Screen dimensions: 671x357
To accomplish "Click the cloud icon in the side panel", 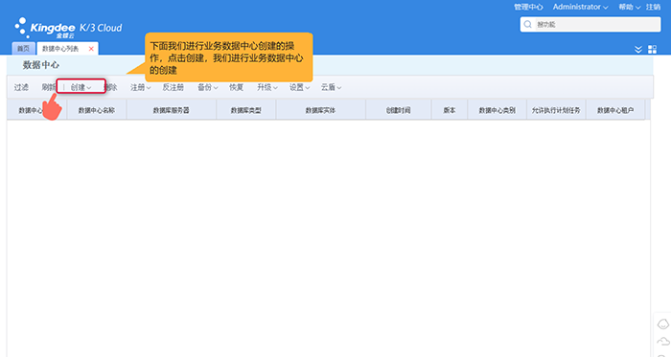I will pos(663,341).
